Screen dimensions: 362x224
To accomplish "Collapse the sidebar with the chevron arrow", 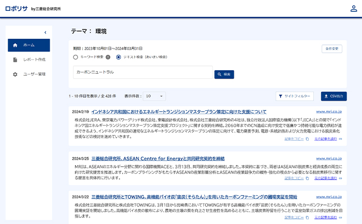I will (x=46, y=33).
